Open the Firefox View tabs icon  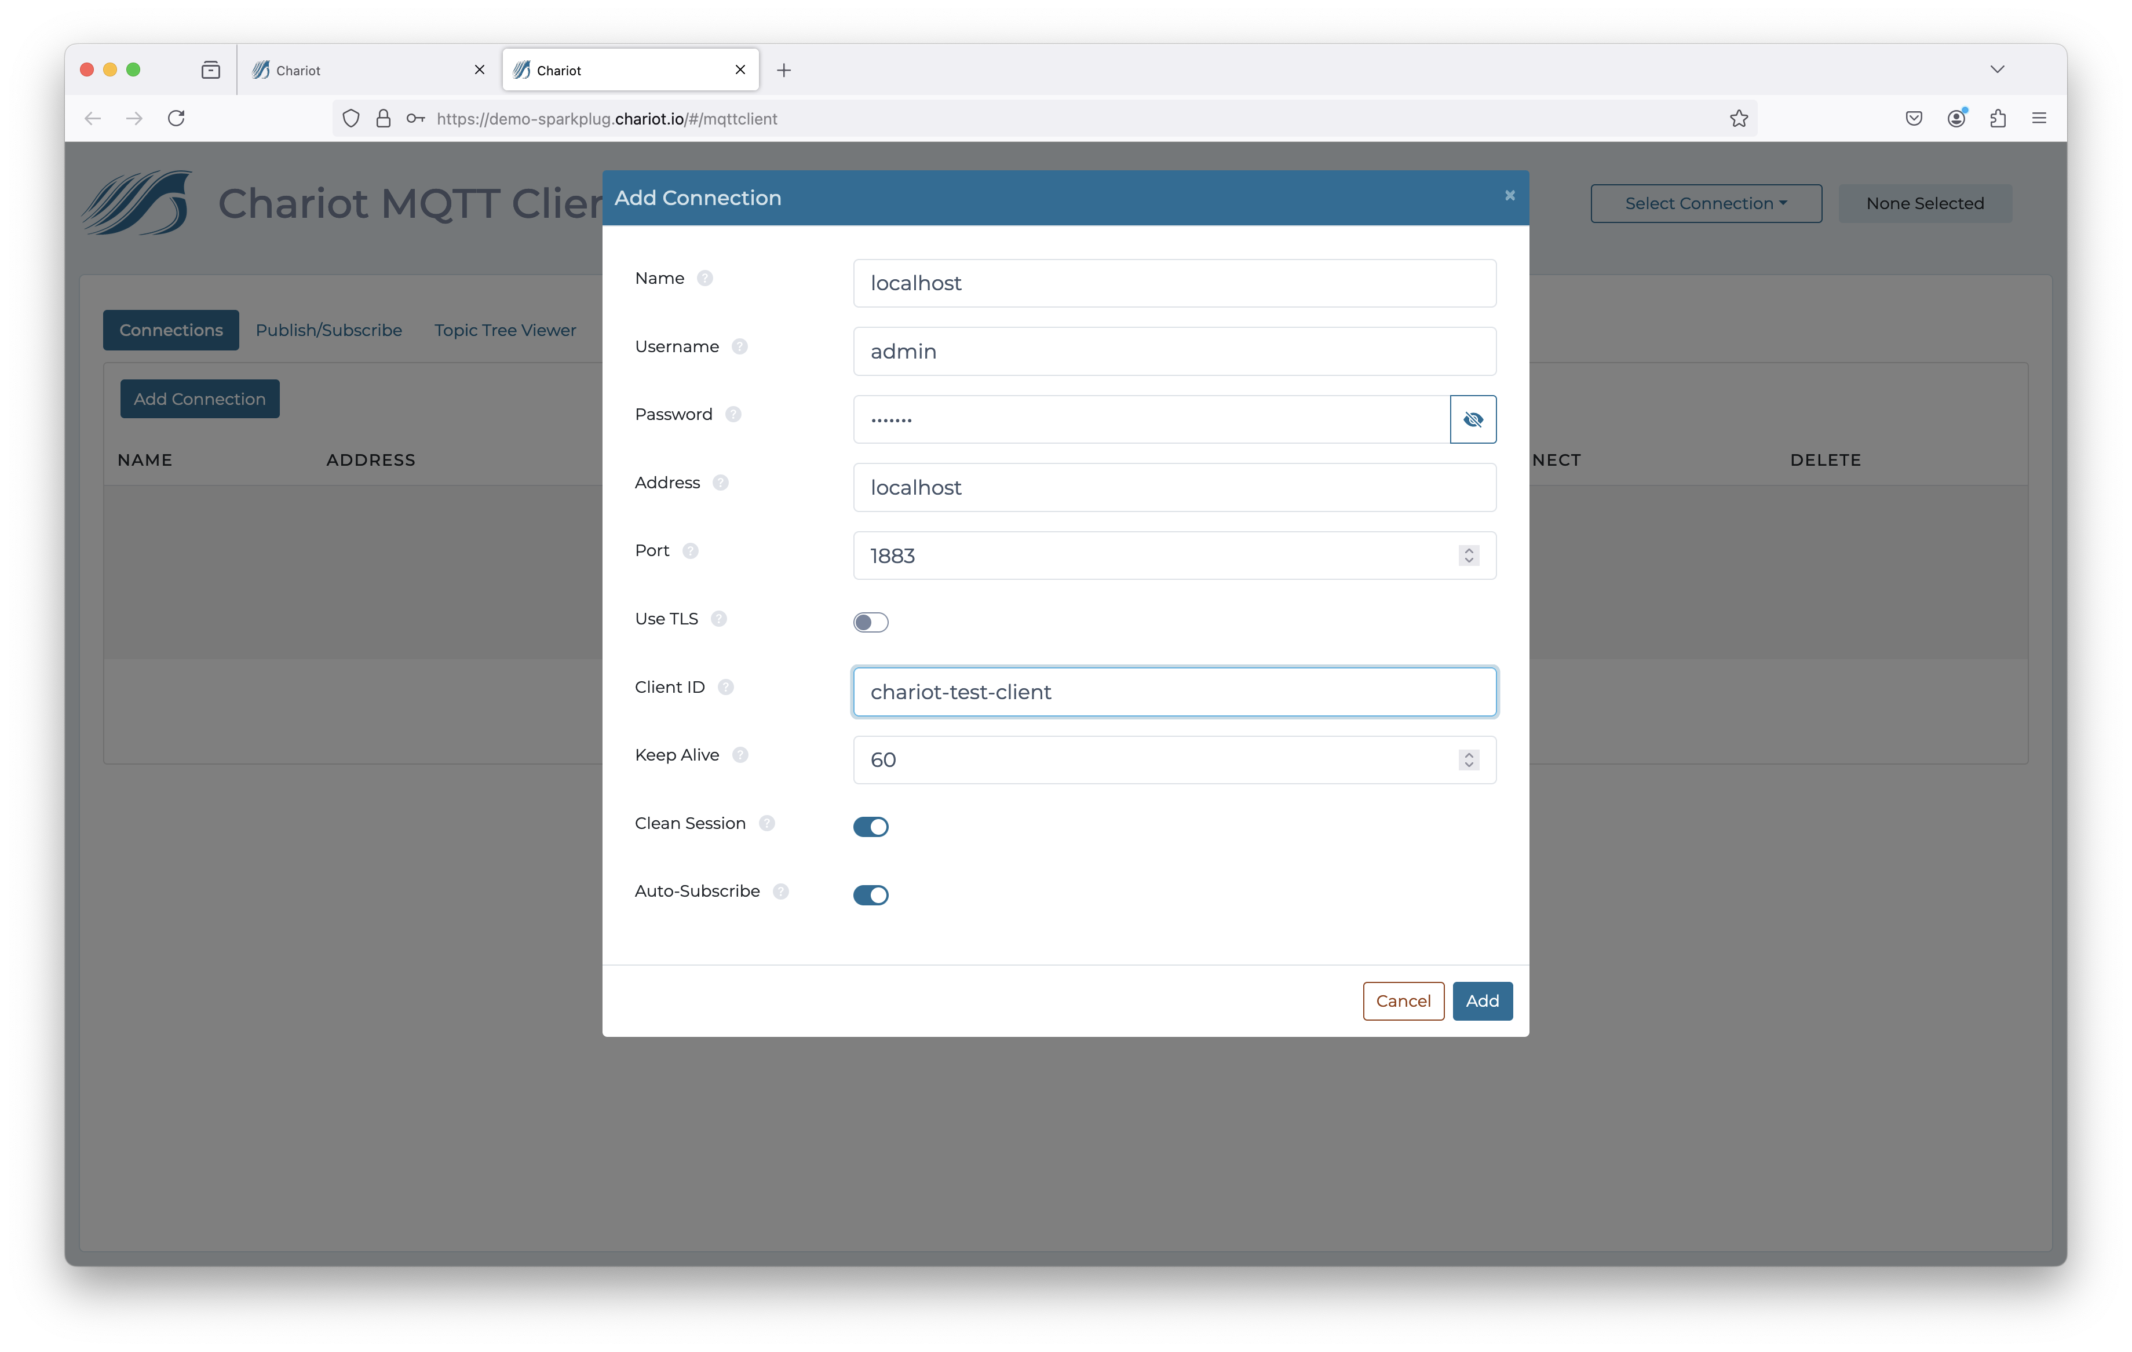tap(211, 70)
